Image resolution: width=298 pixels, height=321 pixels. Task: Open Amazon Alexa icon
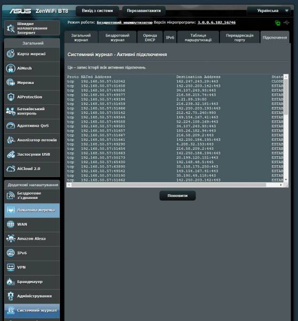[x=11, y=239]
